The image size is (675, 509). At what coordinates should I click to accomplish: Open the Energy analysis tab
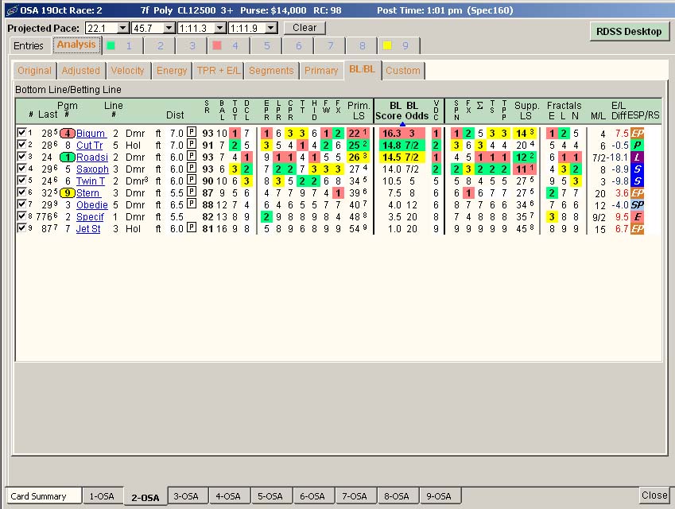tap(172, 71)
